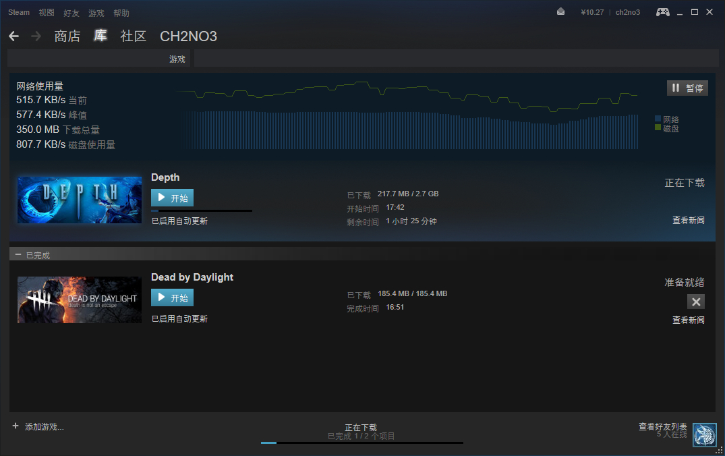Image resolution: width=725 pixels, height=456 pixels.
Task: Open the ch2no3 account dropdown
Action: 627,13
